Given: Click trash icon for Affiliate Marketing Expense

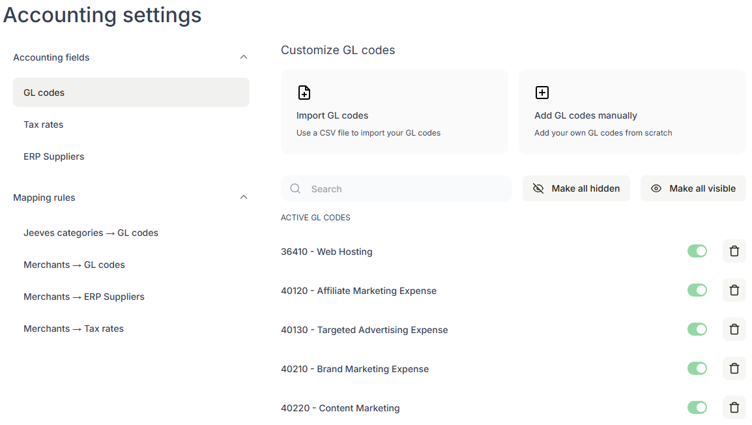Looking at the screenshot, I should pyautogui.click(x=734, y=290).
